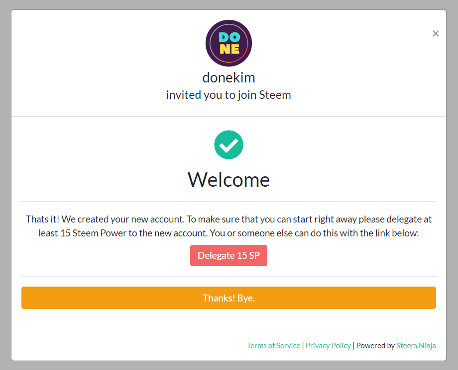Screen dimensions: 458x370
Task: Open the Terms of Service link
Action: tap(273, 346)
